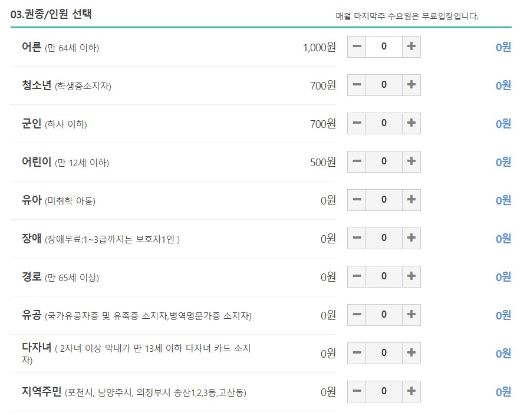Decrease the 청소년 (youth) ticket quantity
Screen dimensions: 527x419
point(356,85)
